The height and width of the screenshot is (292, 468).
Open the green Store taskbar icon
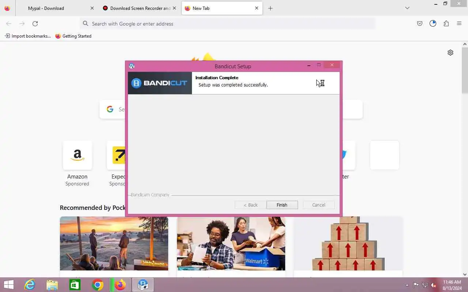click(75, 285)
